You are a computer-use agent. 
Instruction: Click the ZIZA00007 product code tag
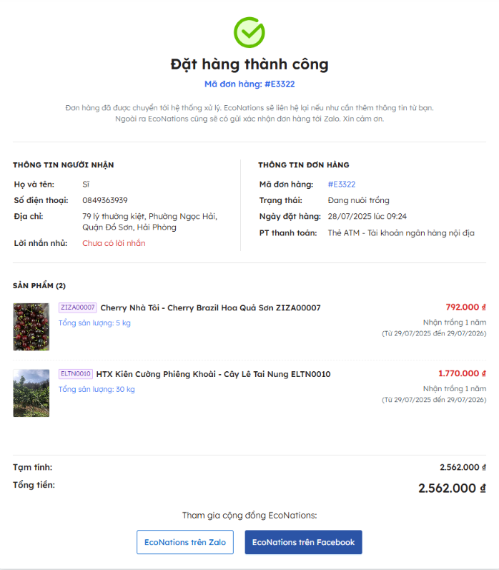click(78, 308)
